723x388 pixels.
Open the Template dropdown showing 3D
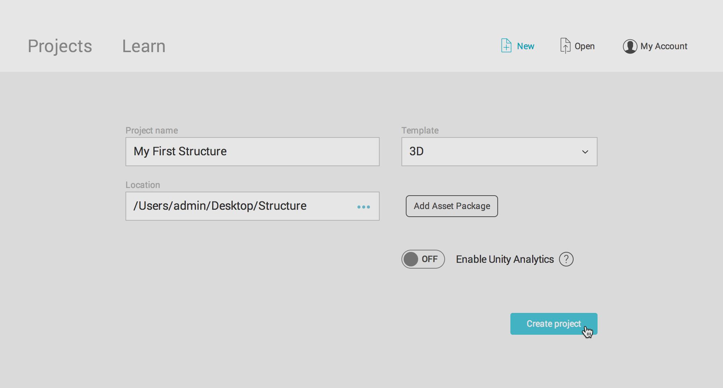499,152
